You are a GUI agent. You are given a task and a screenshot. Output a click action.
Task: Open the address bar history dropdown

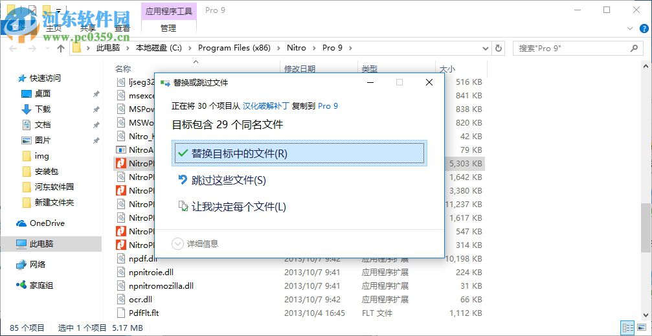[485, 49]
